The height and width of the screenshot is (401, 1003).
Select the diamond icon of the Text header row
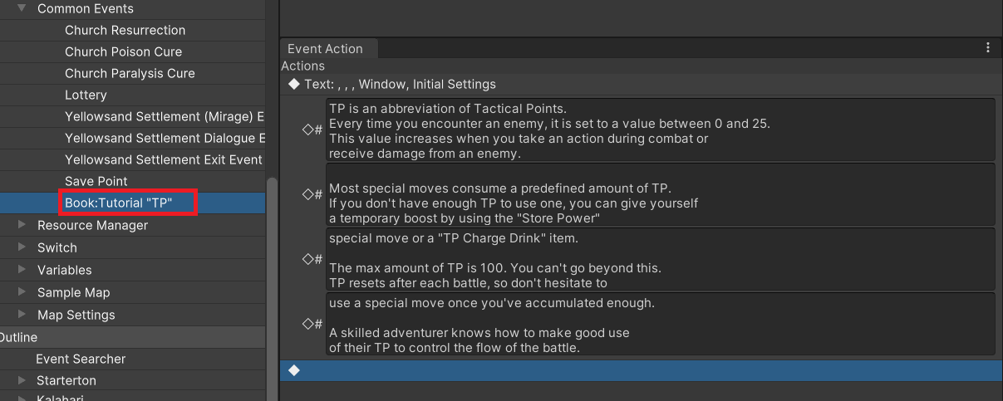293,84
